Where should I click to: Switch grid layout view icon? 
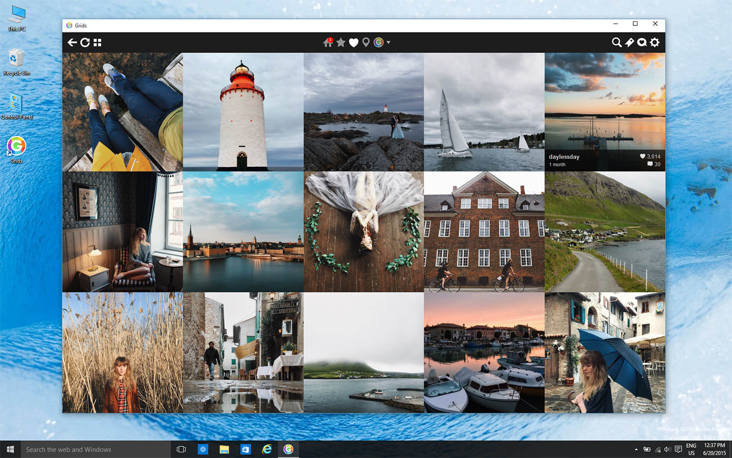point(98,42)
